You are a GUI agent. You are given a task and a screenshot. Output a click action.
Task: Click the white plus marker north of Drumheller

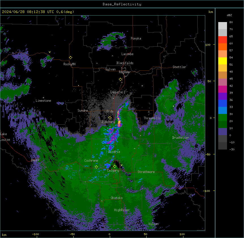(x=173, y=106)
